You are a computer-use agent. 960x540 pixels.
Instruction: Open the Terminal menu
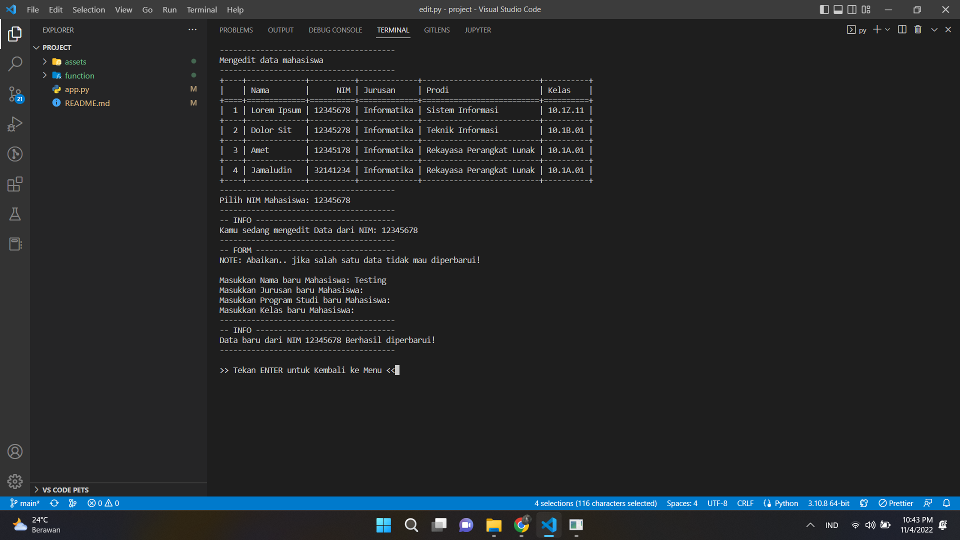coord(201,9)
